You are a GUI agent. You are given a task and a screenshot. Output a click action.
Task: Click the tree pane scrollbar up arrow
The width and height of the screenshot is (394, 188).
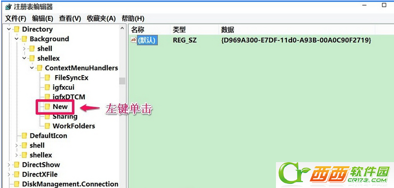coord(122,28)
